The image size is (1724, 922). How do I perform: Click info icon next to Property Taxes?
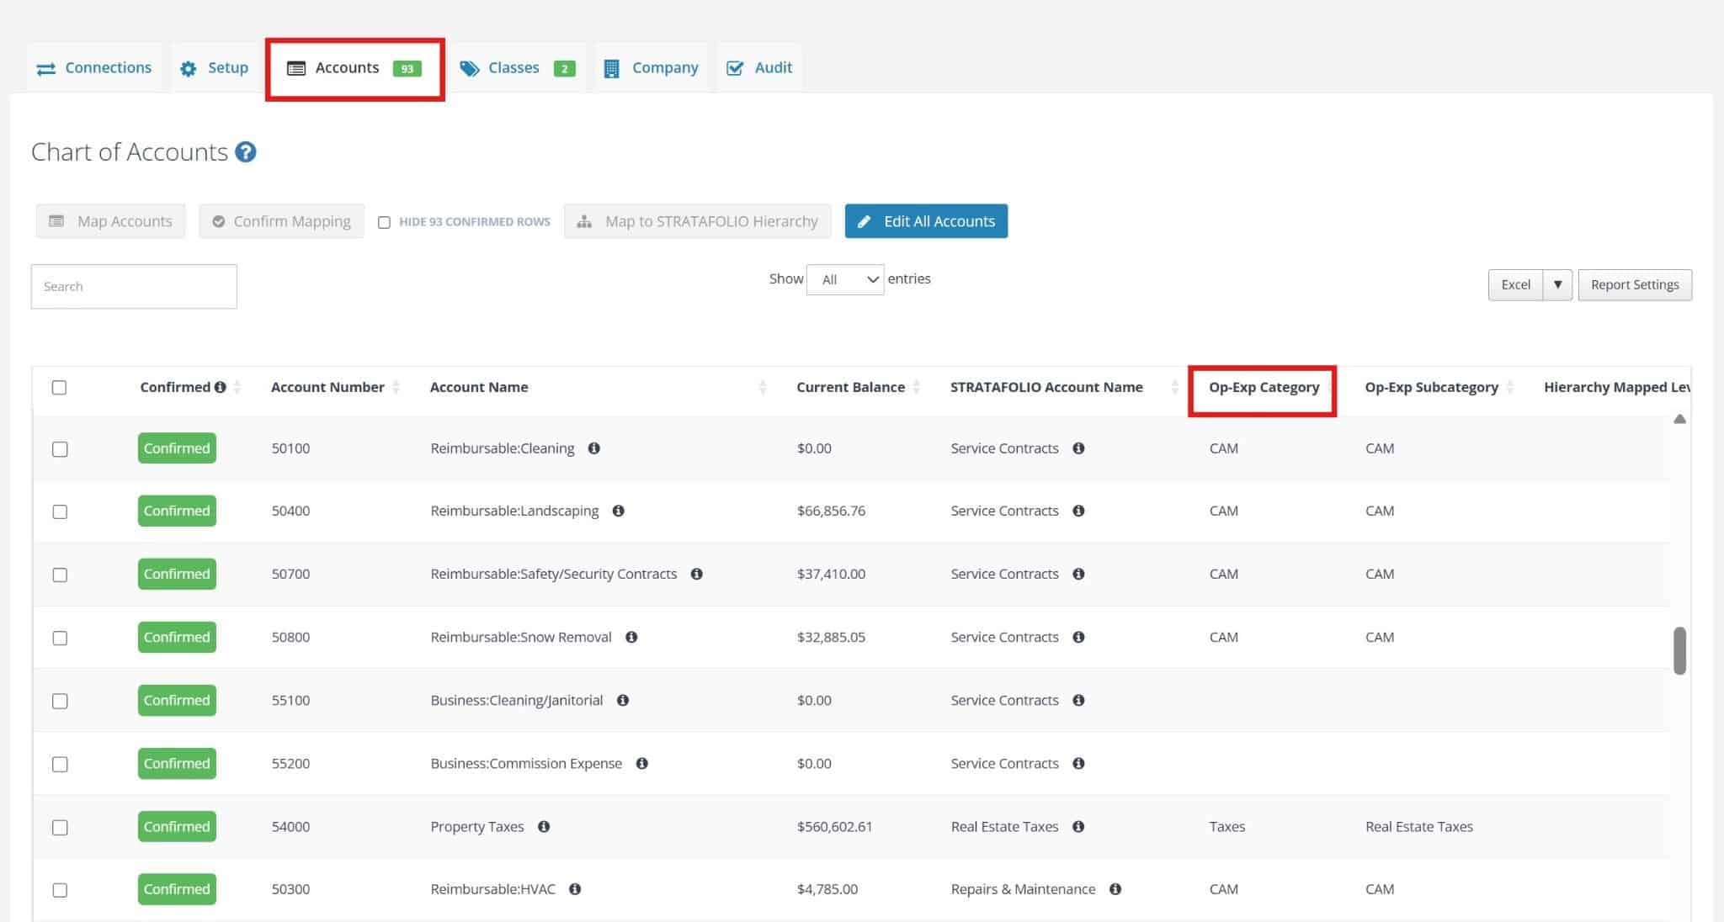click(544, 826)
